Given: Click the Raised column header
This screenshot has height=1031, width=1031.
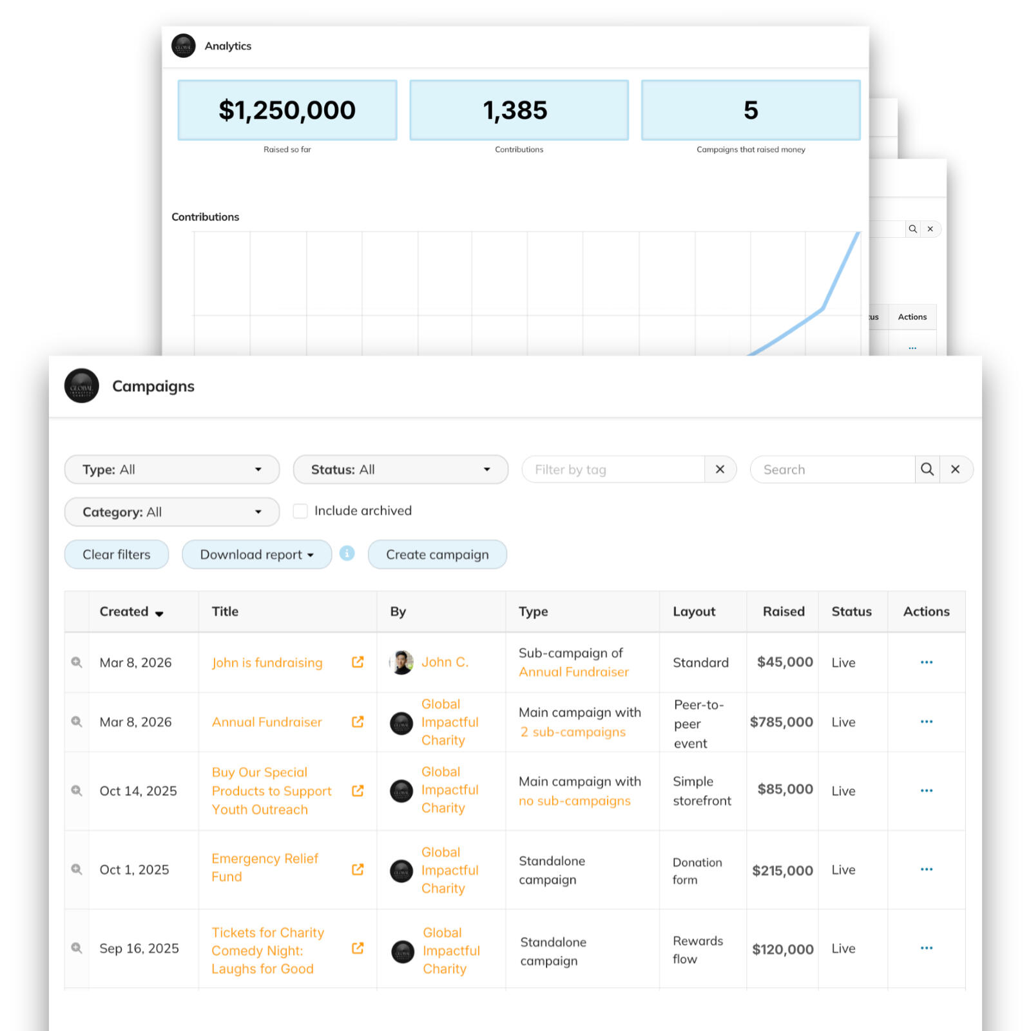Looking at the screenshot, I should [x=783, y=612].
